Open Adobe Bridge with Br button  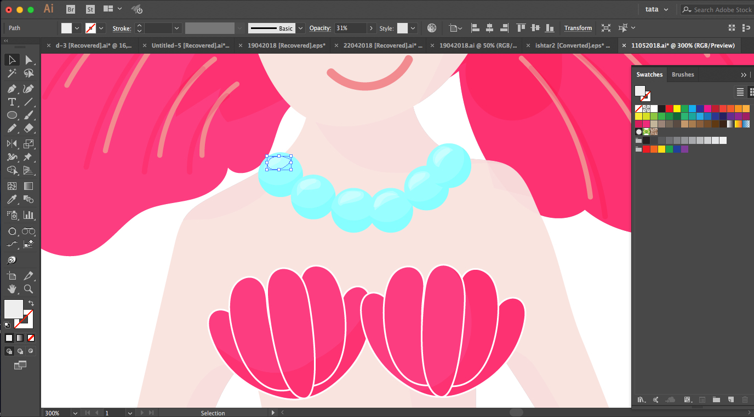click(71, 9)
